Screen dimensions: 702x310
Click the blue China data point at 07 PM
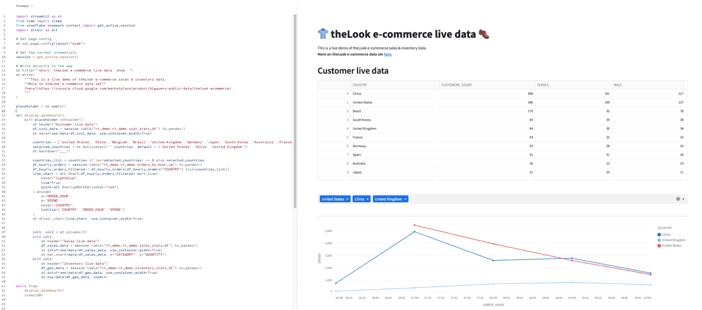[x=414, y=232]
